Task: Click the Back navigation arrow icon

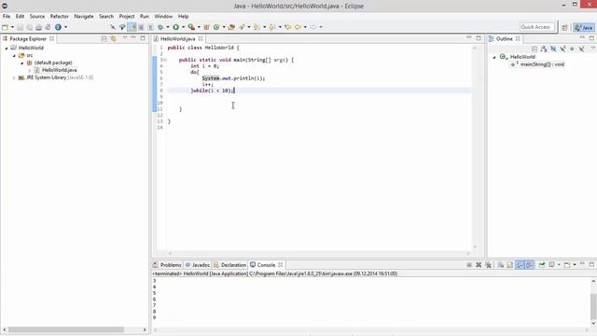Action: pos(298,27)
